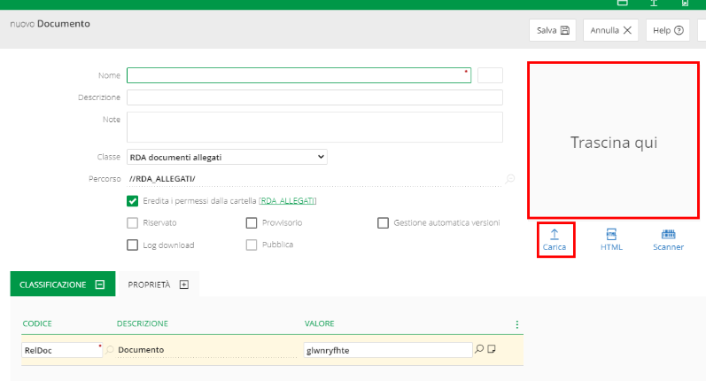Collapse the Classificazione section
This screenshot has height=381, width=706.
pyautogui.click(x=100, y=284)
